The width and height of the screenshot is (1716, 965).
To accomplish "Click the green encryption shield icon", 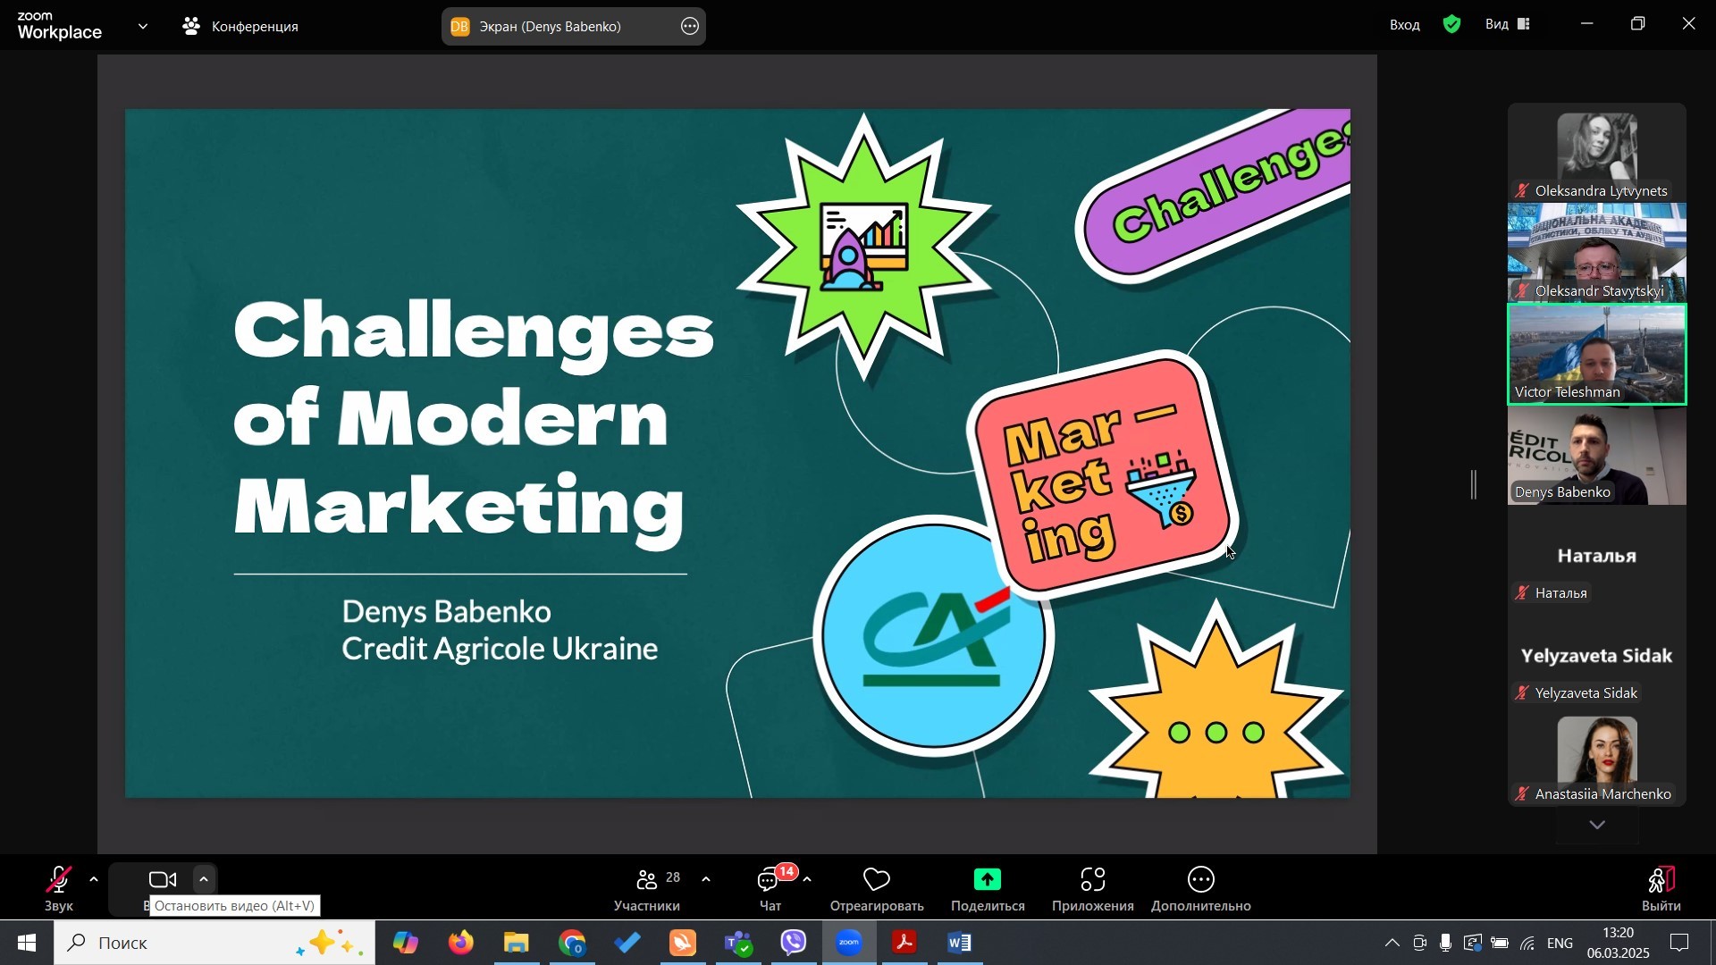I will (1452, 25).
